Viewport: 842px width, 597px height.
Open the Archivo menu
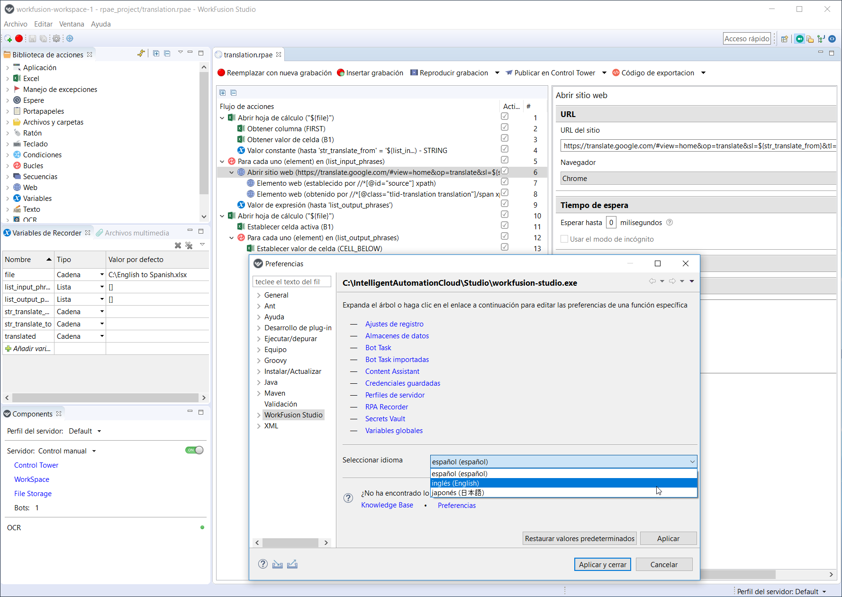(16, 24)
